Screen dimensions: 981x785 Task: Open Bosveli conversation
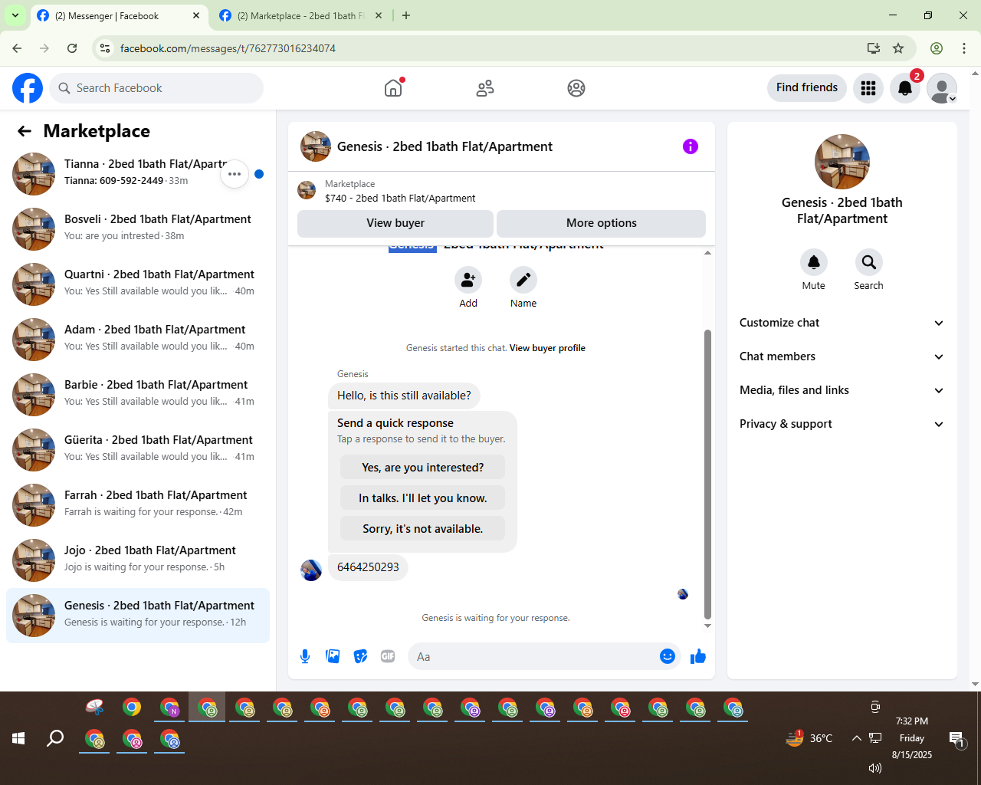coord(138,229)
